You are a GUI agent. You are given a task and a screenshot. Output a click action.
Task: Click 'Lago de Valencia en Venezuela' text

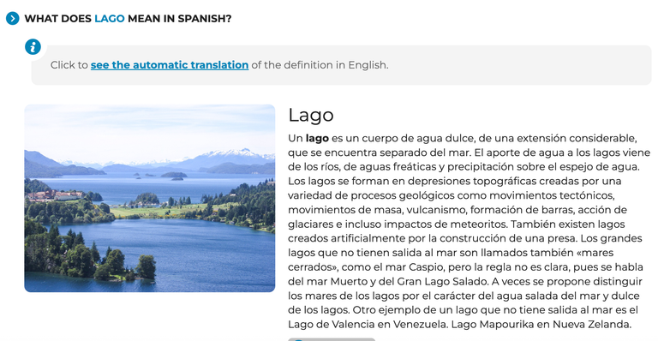[368, 325]
